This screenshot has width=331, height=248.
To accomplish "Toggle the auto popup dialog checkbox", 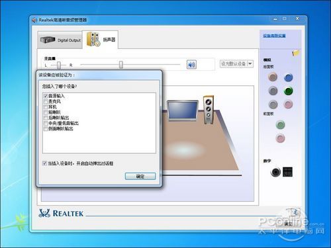I will click(44, 163).
